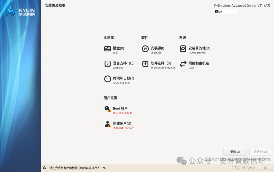Click the network arrows icon
Image resolution: width=274 pixels, height=172 pixels.
point(183,64)
